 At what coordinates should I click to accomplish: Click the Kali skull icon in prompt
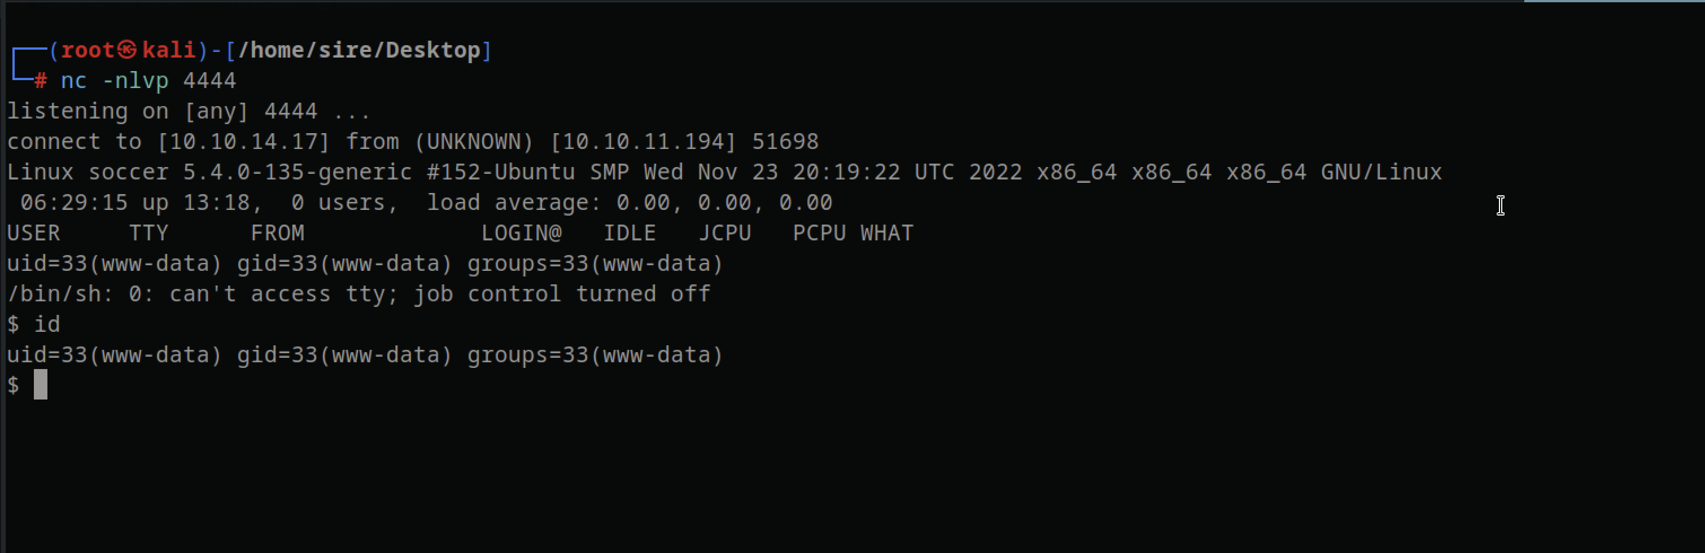[x=127, y=50]
